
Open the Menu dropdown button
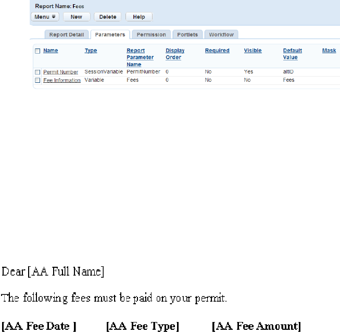[45, 17]
